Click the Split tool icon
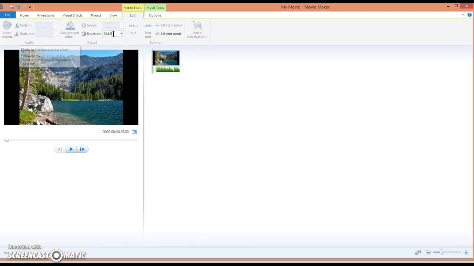Image resolution: width=474 pixels, height=266 pixels. [133, 25]
